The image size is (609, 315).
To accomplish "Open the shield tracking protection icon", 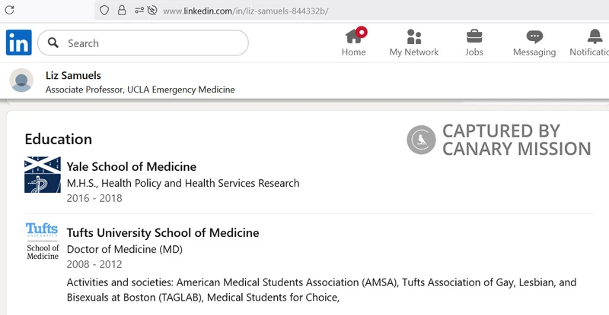I will click(104, 11).
